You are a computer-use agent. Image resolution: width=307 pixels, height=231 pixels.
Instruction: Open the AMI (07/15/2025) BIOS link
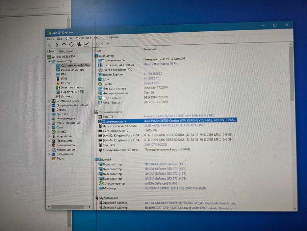click(156, 145)
